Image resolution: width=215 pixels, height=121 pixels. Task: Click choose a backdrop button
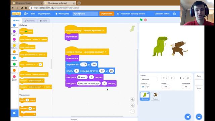pos(199,117)
